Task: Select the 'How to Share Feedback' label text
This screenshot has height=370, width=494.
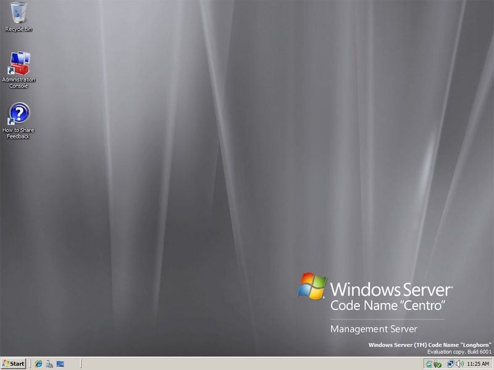Action: 19,131
